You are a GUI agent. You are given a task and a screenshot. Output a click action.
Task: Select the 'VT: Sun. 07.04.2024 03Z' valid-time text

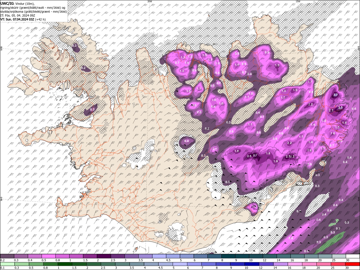pos(17,19)
